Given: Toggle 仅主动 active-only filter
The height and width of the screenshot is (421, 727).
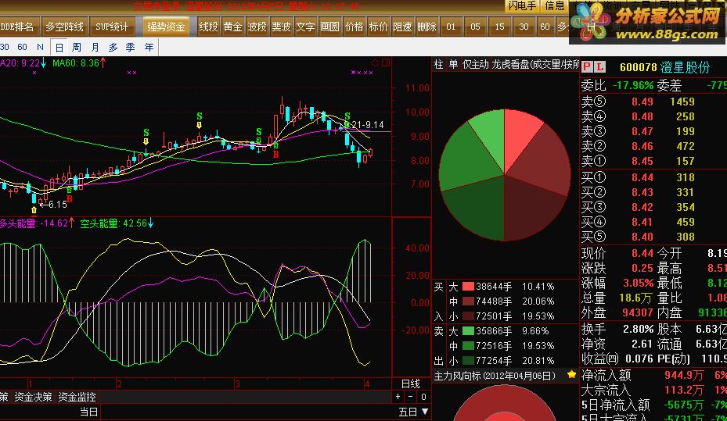Looking at the screenshot, I should tap(475, 64).
